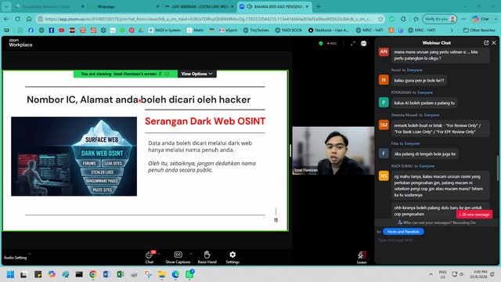Expand the View Options dropdown

(196, 74)
